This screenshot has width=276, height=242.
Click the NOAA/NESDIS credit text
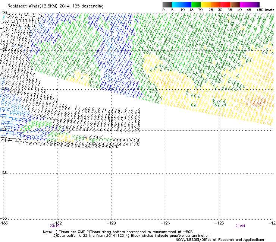pos(220,240)
